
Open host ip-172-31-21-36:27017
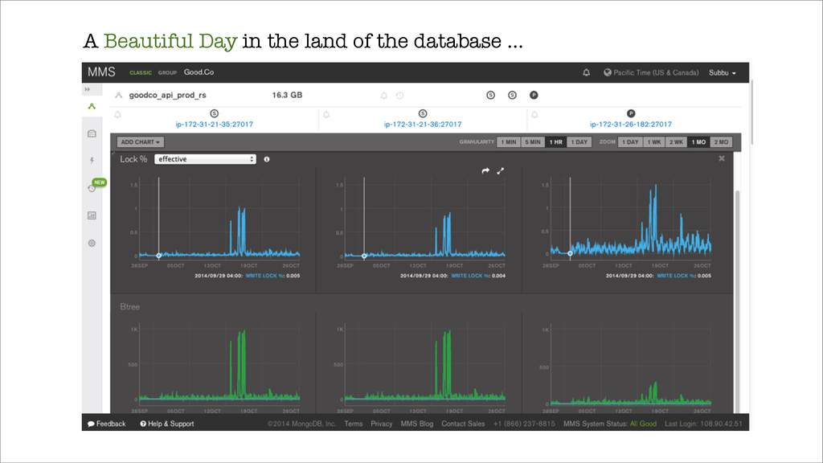(x=423, y=125)
